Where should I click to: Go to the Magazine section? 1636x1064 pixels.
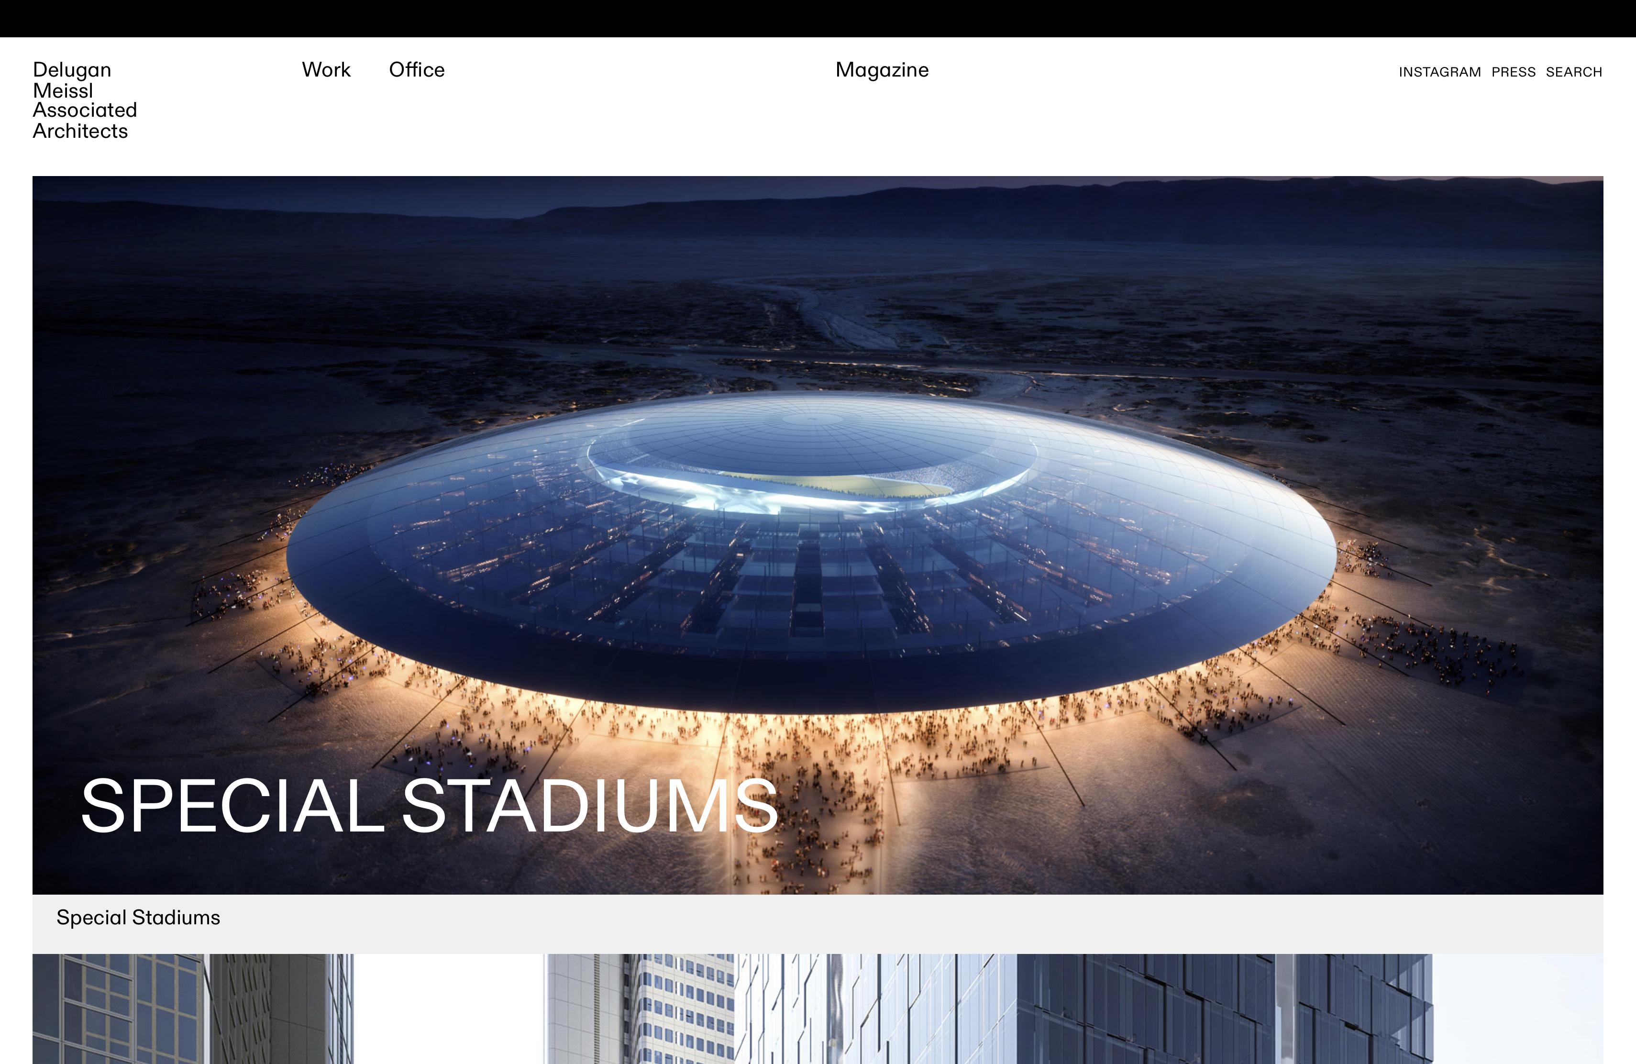(882, 70)
